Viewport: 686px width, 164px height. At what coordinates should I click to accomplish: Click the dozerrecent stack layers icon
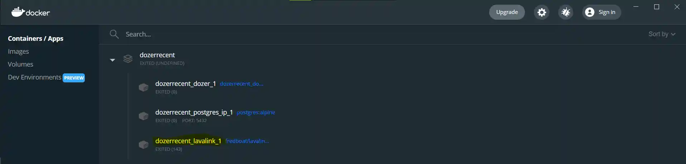click(128, 59)
